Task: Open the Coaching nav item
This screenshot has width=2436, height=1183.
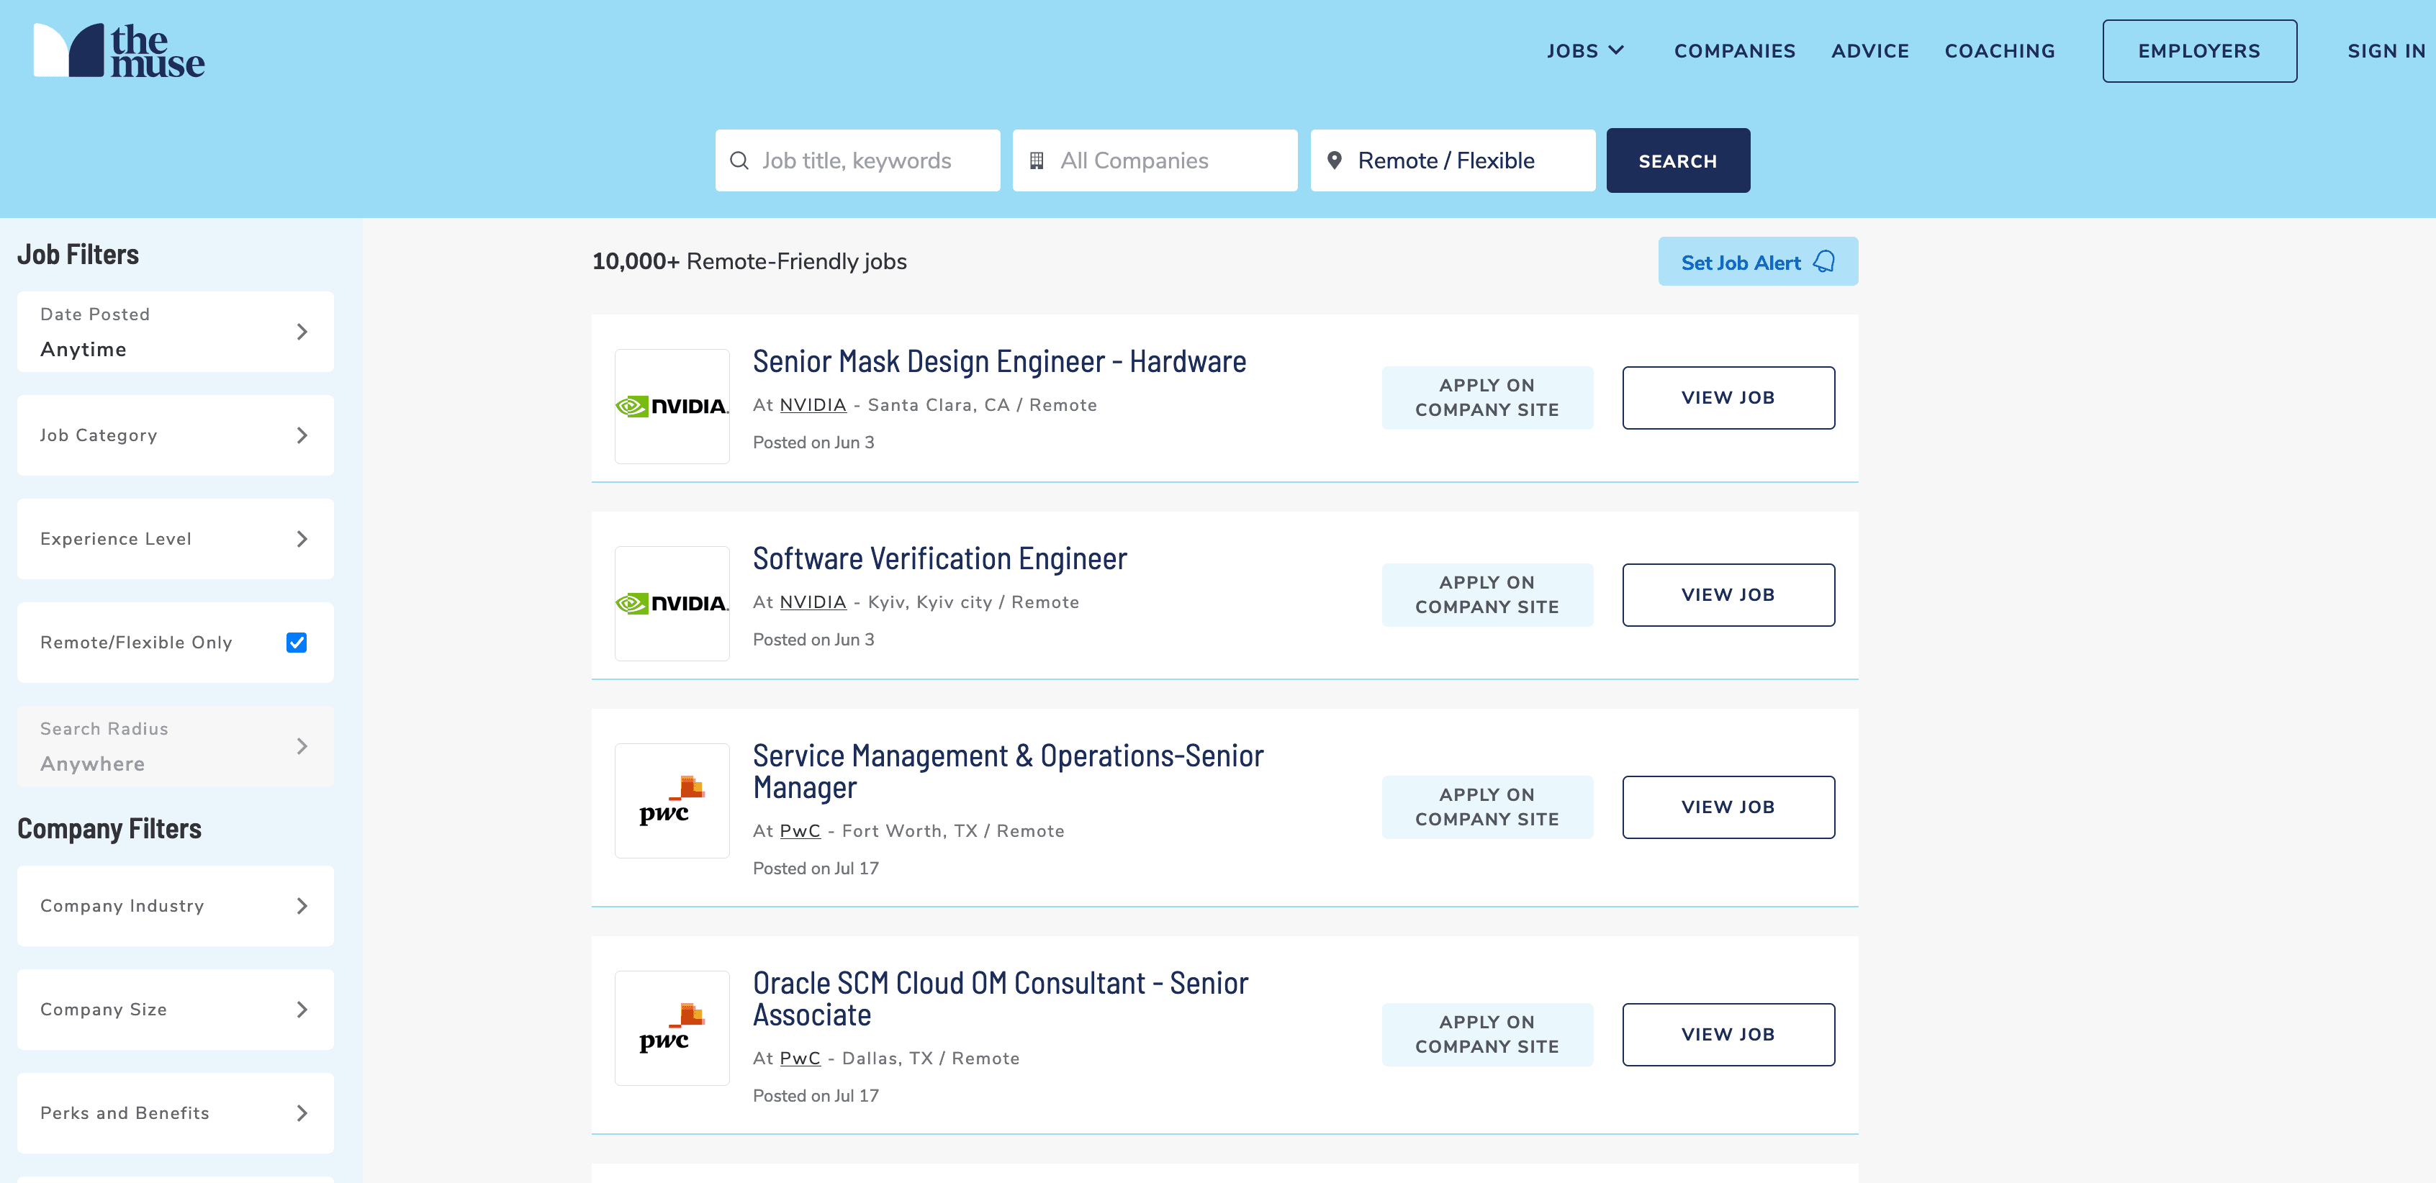Action: [x=1999, y=51]
